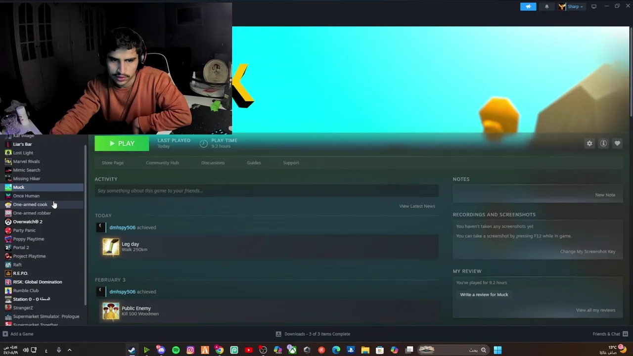The image size is (633, 356).
Task: Open Change My Screenshot Key
Action: 588,252
